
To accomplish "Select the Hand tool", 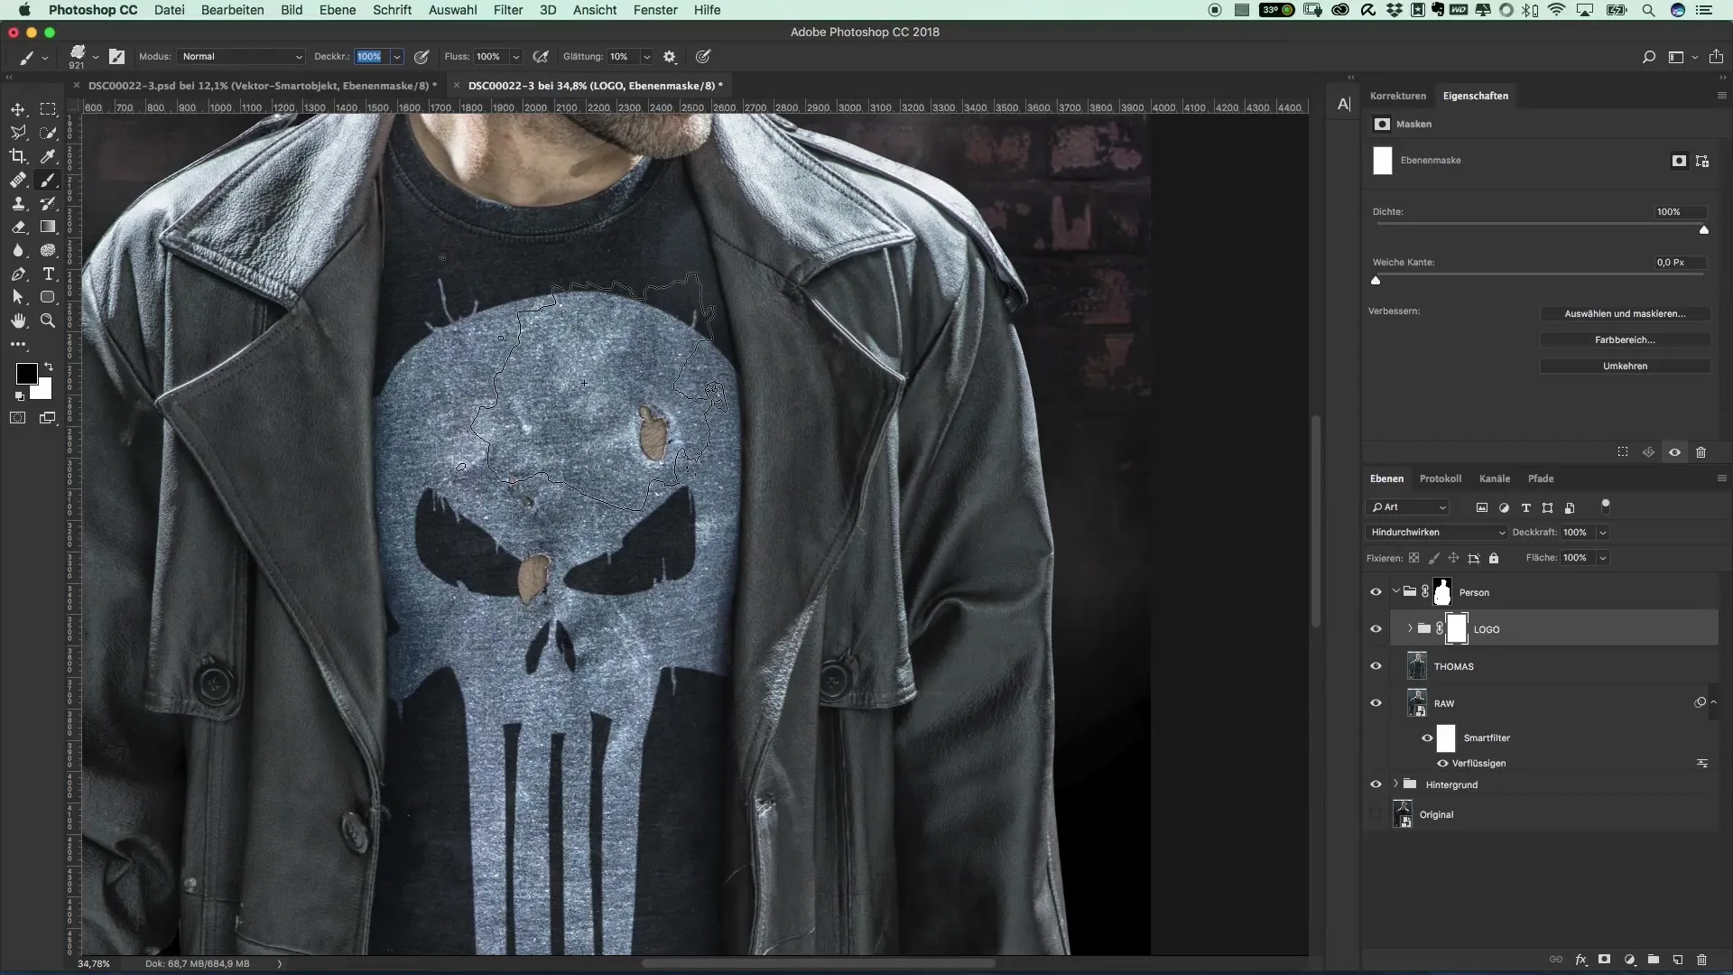I will 18,320.
